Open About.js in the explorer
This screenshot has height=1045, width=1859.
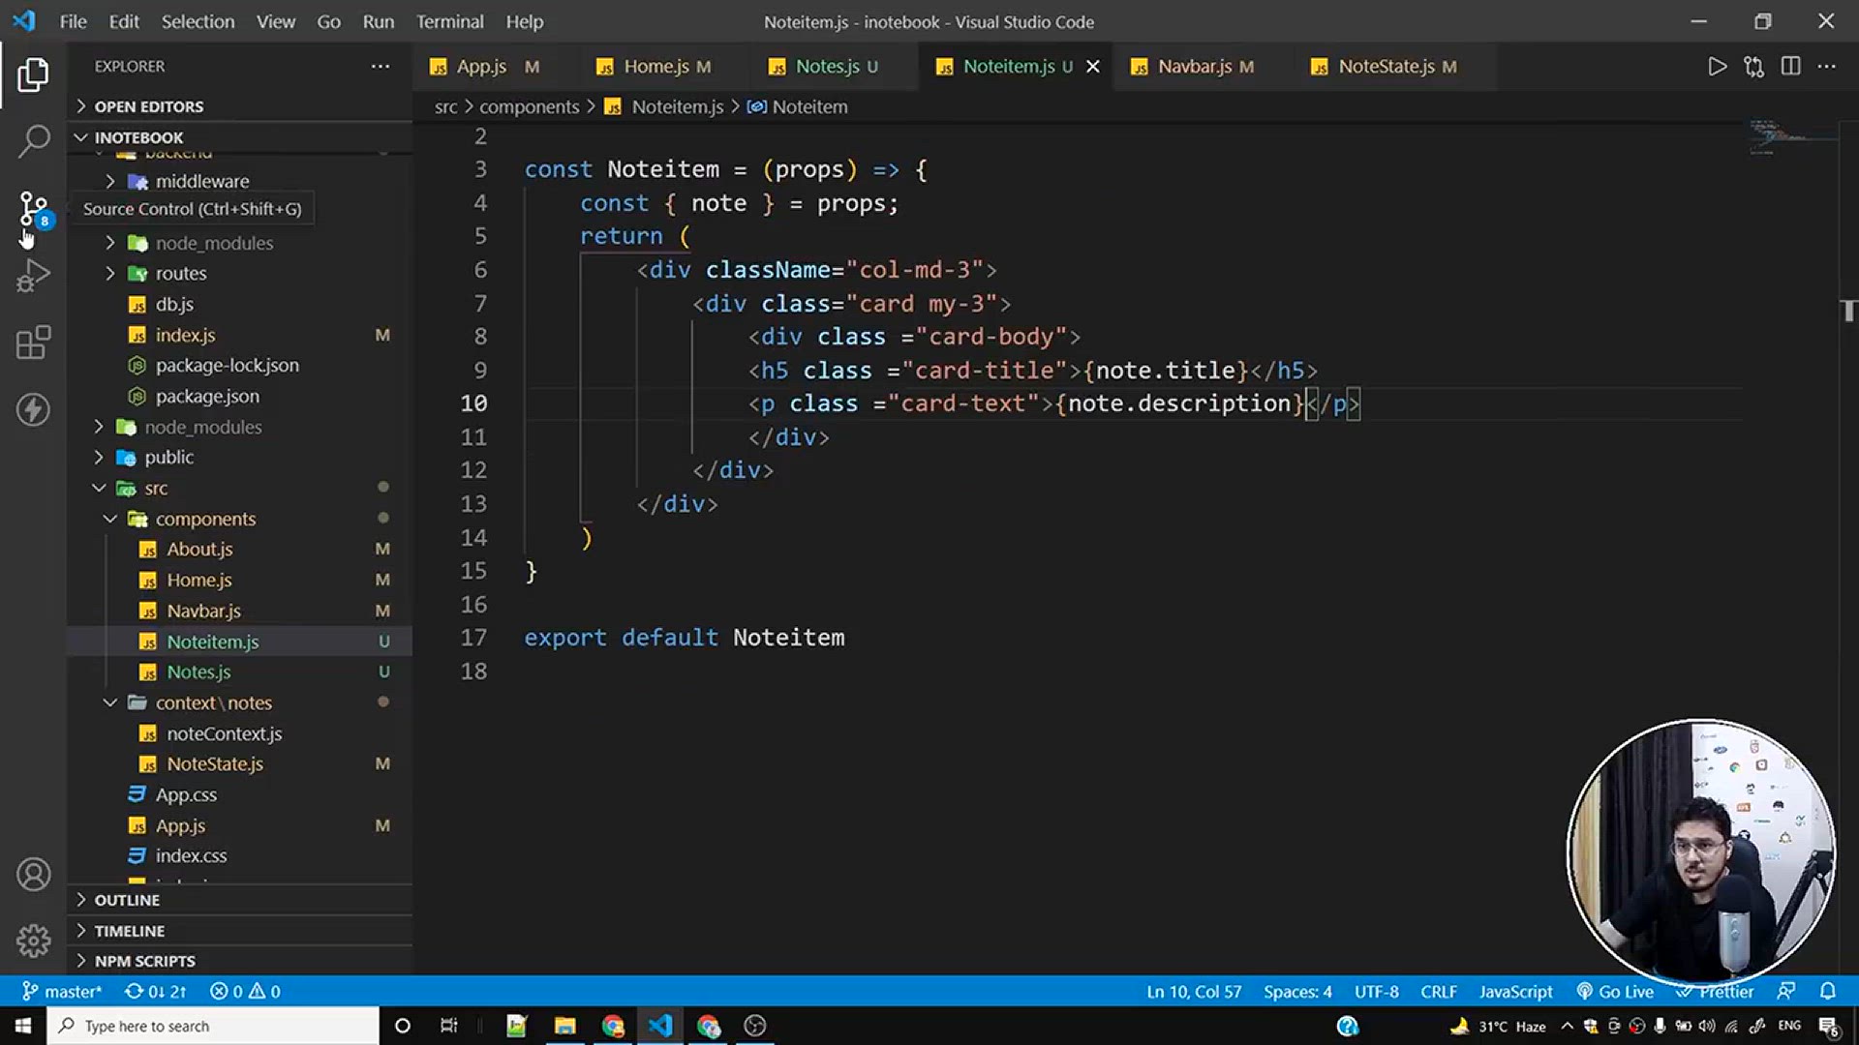239,550
